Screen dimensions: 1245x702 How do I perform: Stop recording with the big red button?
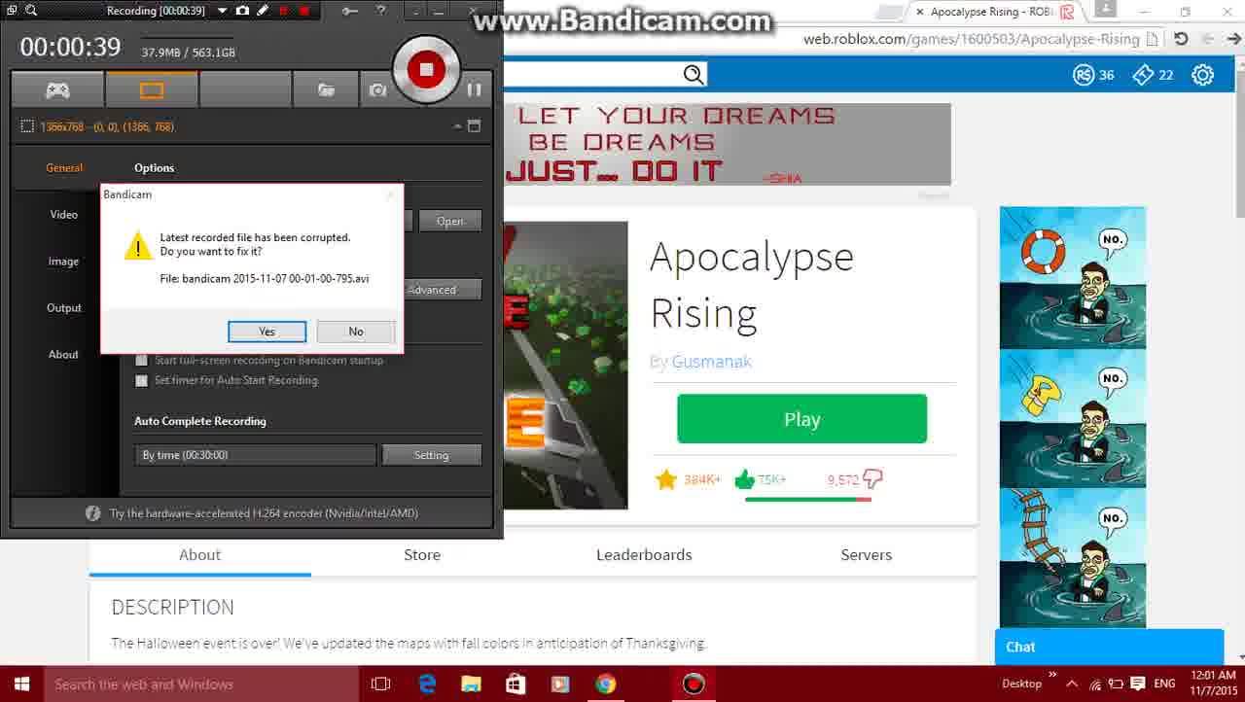click(x=426, y=69)
